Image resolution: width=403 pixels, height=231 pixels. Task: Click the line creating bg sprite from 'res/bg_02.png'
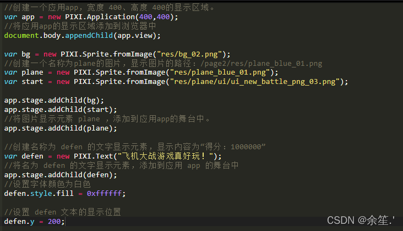[x=117, y=54]
